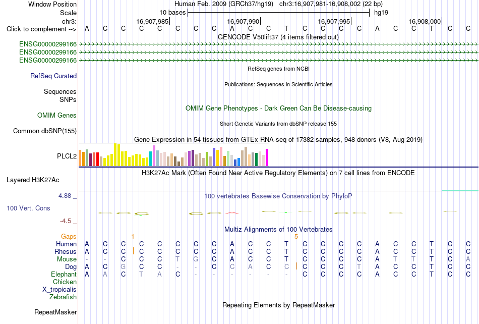Click the Human Feb. 2009 (GRCh37/hg19) header
The image size is (479, 324).
223,4
